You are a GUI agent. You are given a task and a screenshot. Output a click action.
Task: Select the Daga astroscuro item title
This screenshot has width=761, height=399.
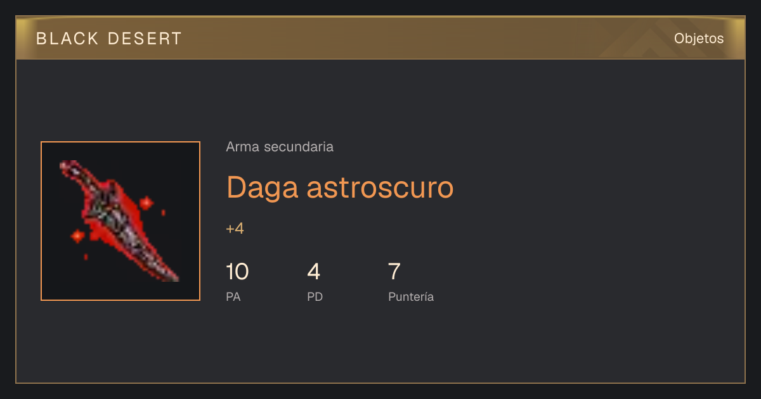tap(340, 187)
